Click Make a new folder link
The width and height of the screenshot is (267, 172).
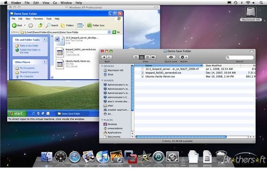click(x=29, y=46)
